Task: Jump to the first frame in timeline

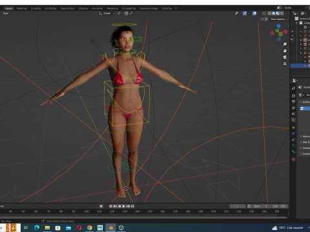Action: pyautogui.click(x=111, y=206)
